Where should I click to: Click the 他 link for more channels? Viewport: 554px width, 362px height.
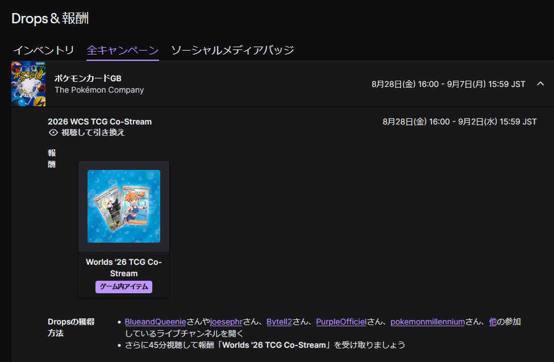[493, 322]
